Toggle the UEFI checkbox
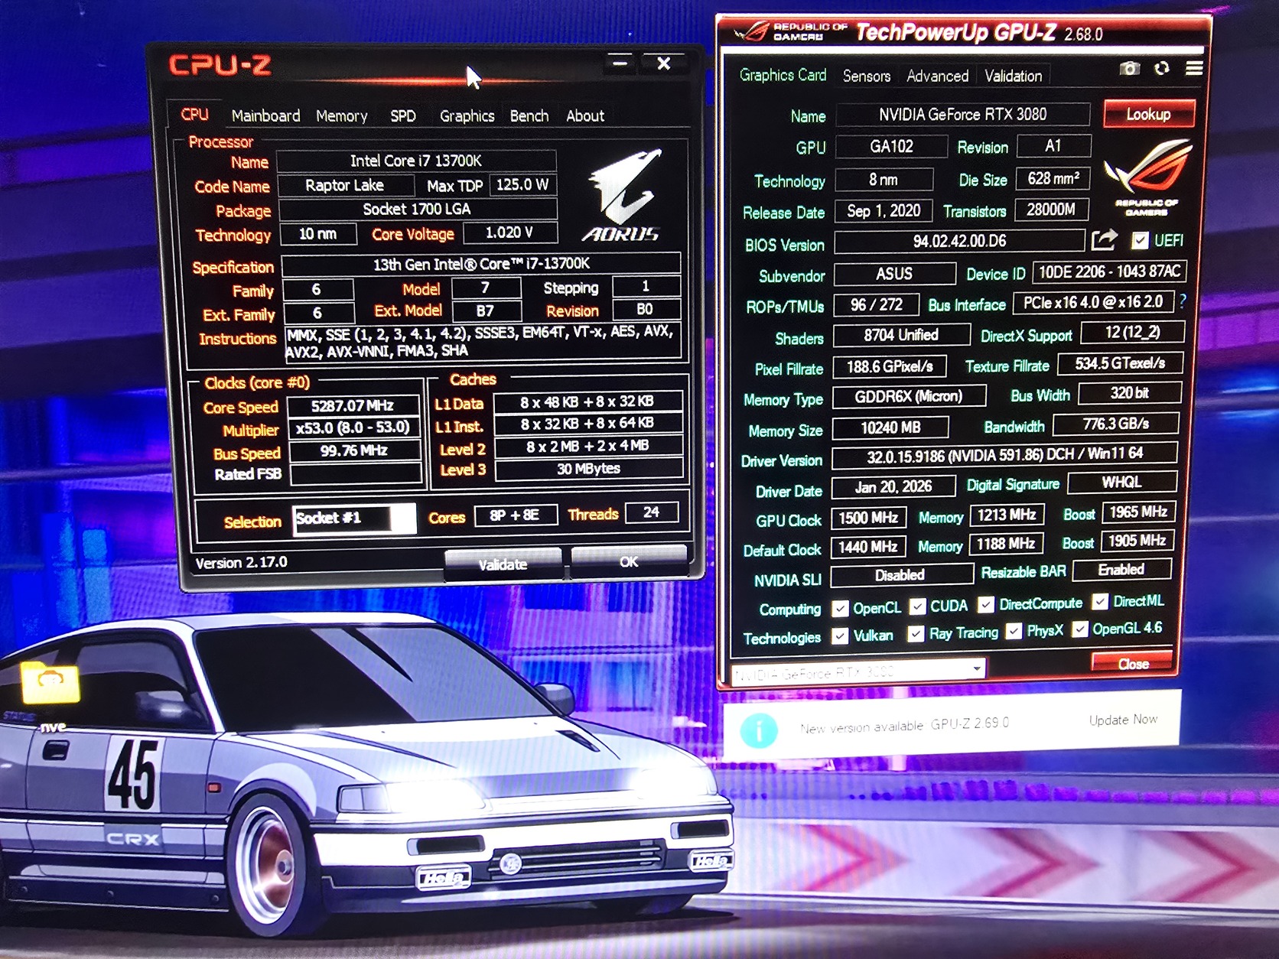 point(1140,241)
